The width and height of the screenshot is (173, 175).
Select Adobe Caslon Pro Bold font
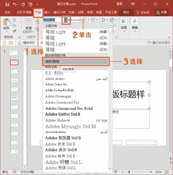click(75, 90)
